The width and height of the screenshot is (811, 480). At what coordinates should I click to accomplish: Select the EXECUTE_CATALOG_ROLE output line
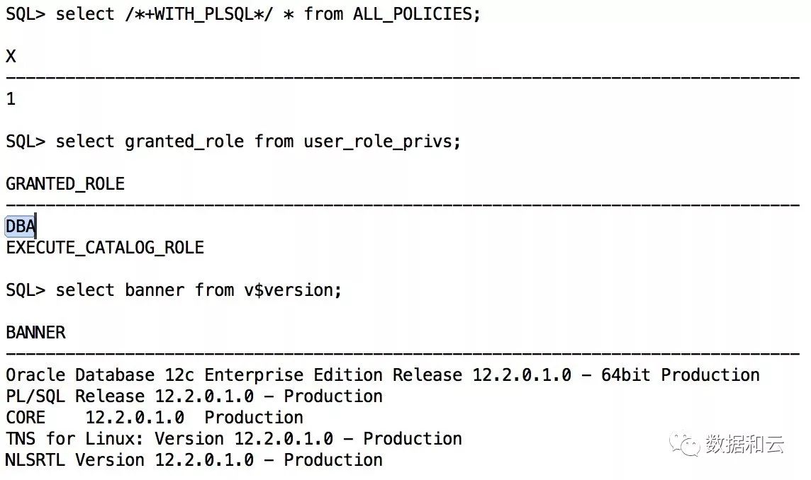(x=105, y=248)
